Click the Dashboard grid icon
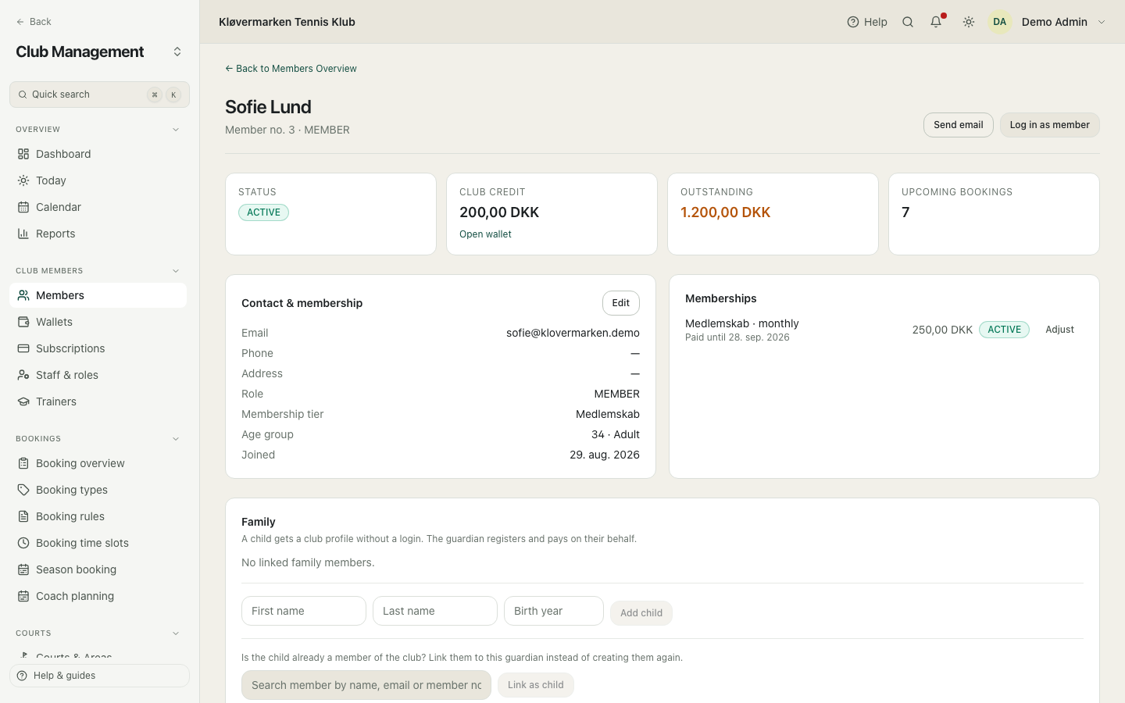1125x703 pixels. pos(23,154)
